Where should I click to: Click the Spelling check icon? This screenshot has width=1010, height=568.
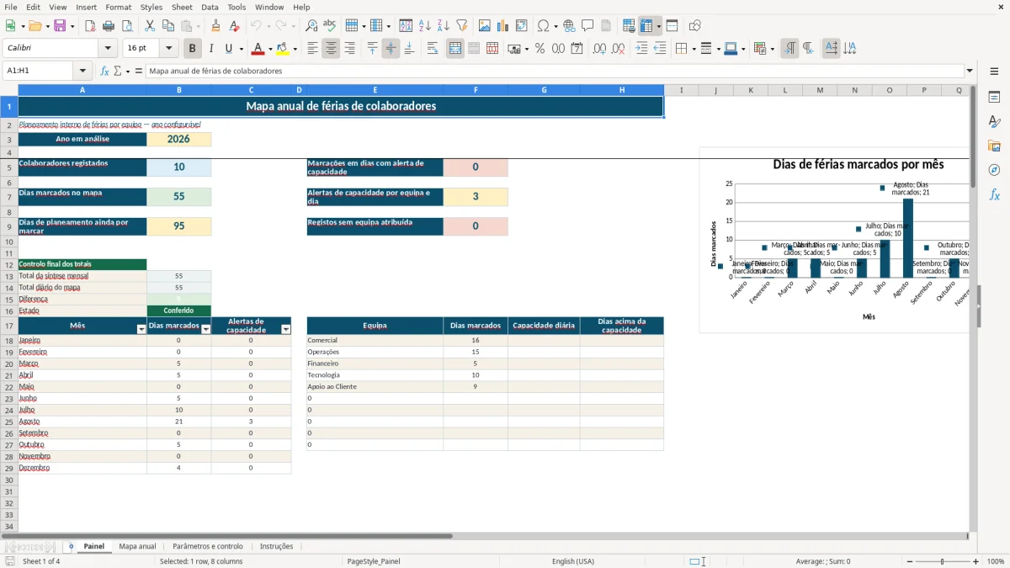(330, 26)
